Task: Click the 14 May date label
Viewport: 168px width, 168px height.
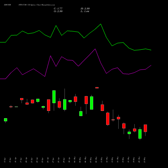Action: (118, 160)
